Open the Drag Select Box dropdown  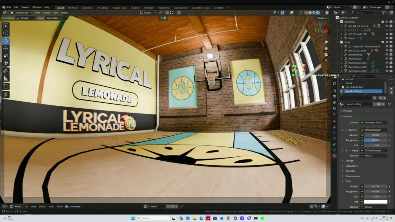coord(54,18)
